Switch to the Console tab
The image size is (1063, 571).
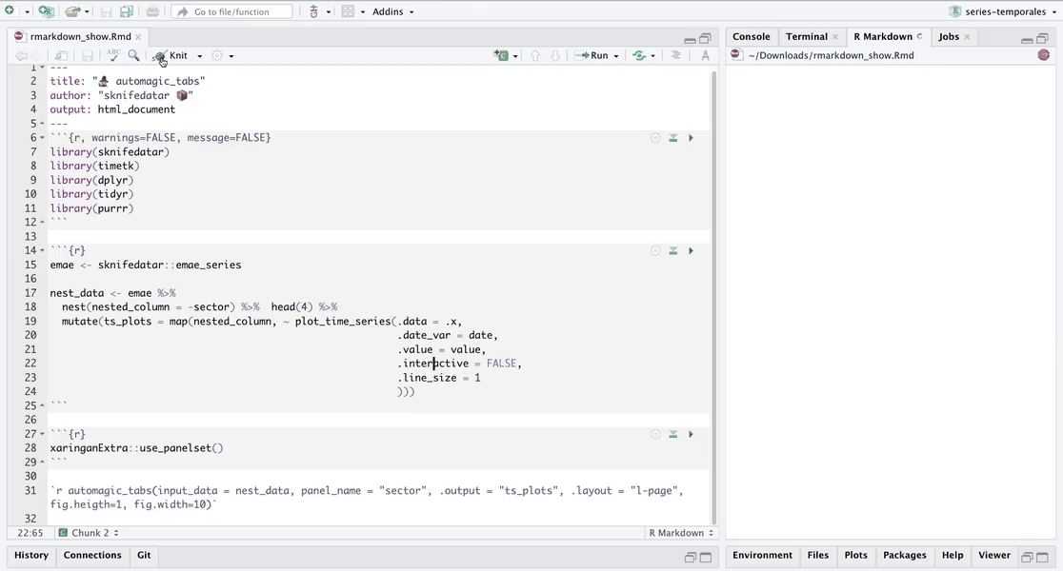[x=751, y=36]
